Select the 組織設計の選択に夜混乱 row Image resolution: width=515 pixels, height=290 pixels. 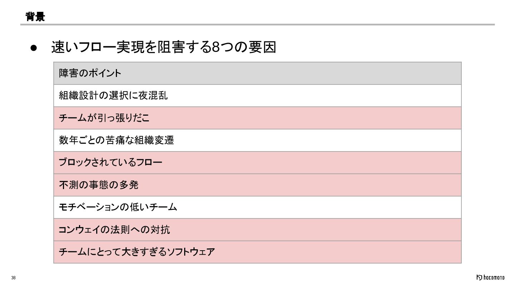coord(257,96)
